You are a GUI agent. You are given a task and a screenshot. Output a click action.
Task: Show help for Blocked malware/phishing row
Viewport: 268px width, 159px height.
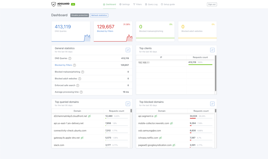tap(83, 72)
